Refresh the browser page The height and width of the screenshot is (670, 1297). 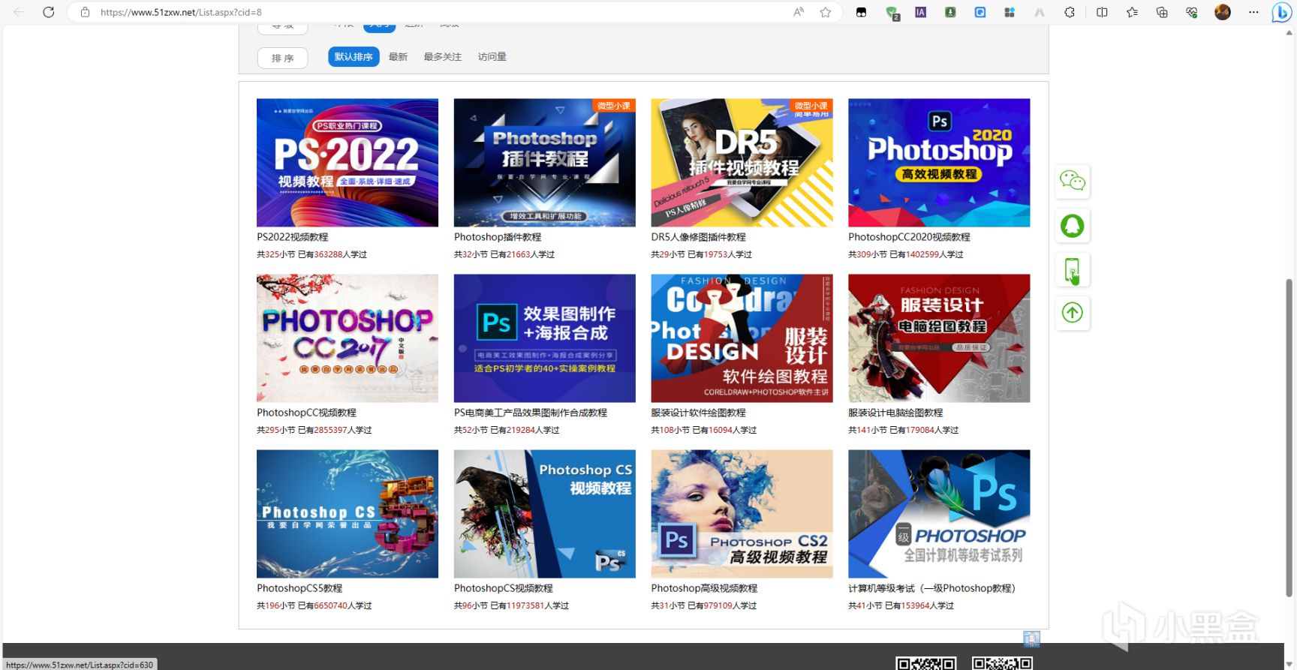coord(49,12)
